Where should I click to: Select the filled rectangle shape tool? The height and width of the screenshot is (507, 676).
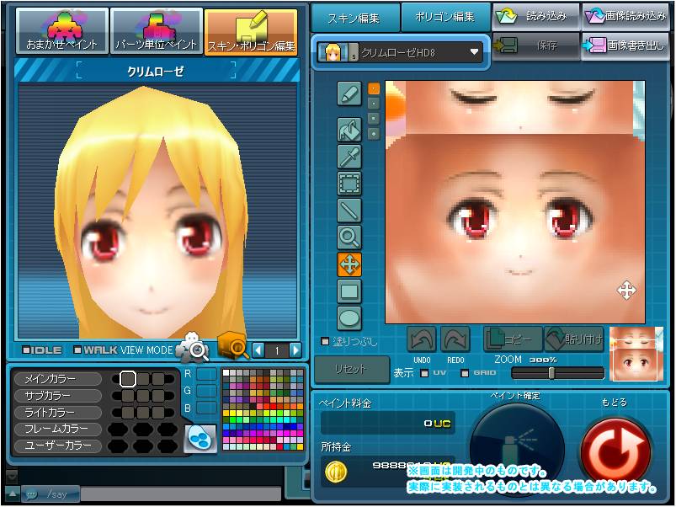tap(349, 291)
